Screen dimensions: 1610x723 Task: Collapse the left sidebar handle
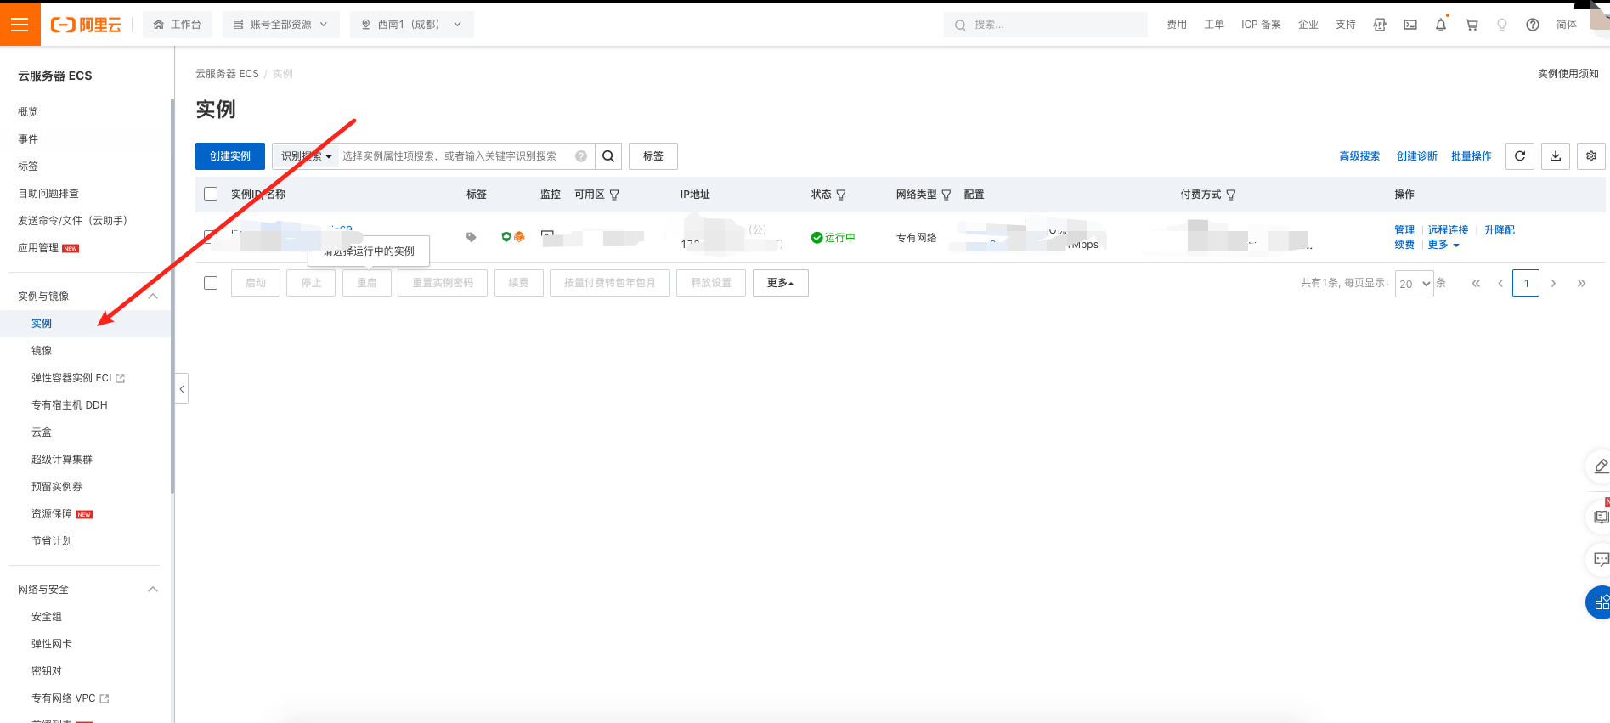pos(182,388)
